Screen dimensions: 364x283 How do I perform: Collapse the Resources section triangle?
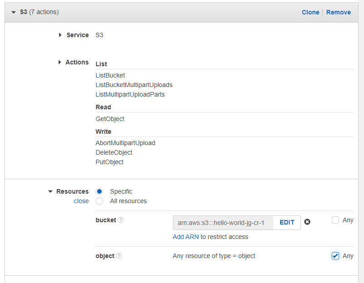[x=50, y=191]
